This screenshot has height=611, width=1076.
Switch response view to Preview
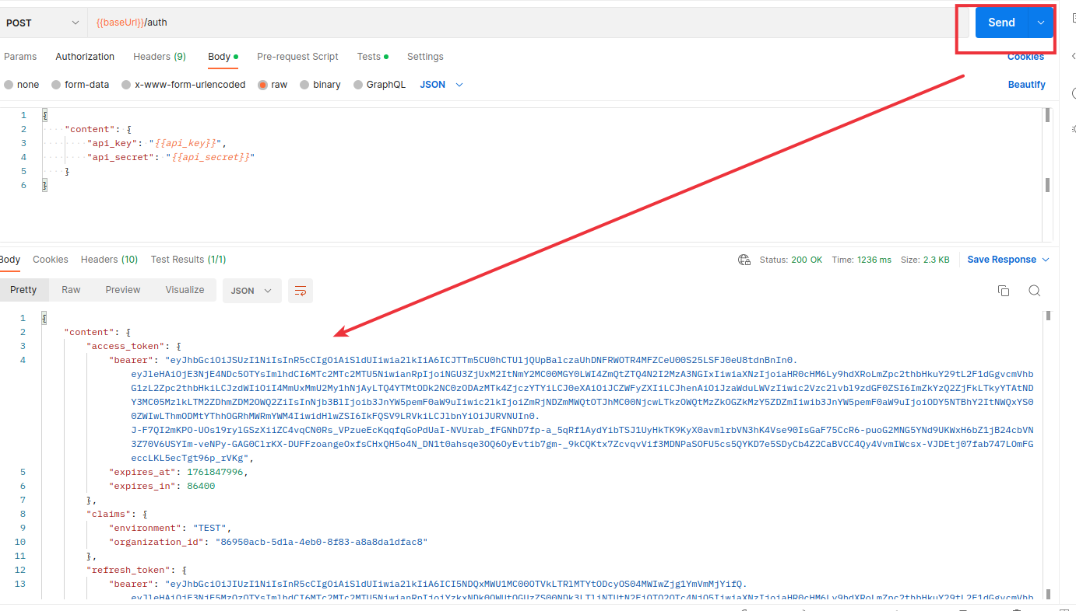123,290
